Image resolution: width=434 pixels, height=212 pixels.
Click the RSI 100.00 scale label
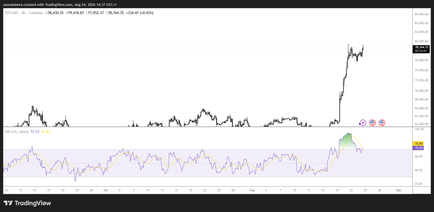coord(419,129)
